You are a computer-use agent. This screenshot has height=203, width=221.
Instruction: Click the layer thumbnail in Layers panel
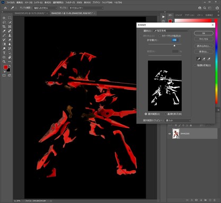[176, 134]
